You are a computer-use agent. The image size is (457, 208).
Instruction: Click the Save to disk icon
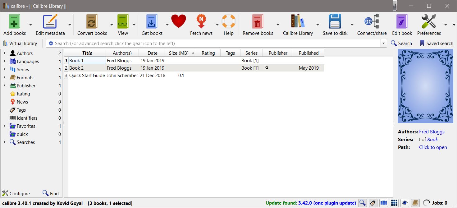click(x=335, y=22)
